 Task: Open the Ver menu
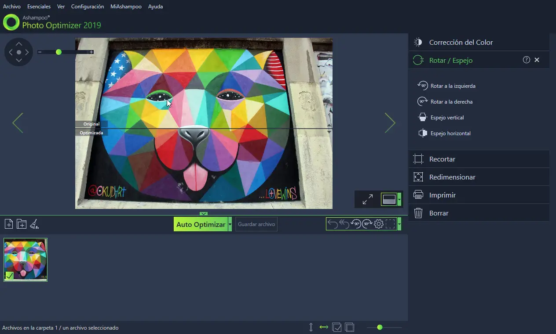(x=61, y=7)
